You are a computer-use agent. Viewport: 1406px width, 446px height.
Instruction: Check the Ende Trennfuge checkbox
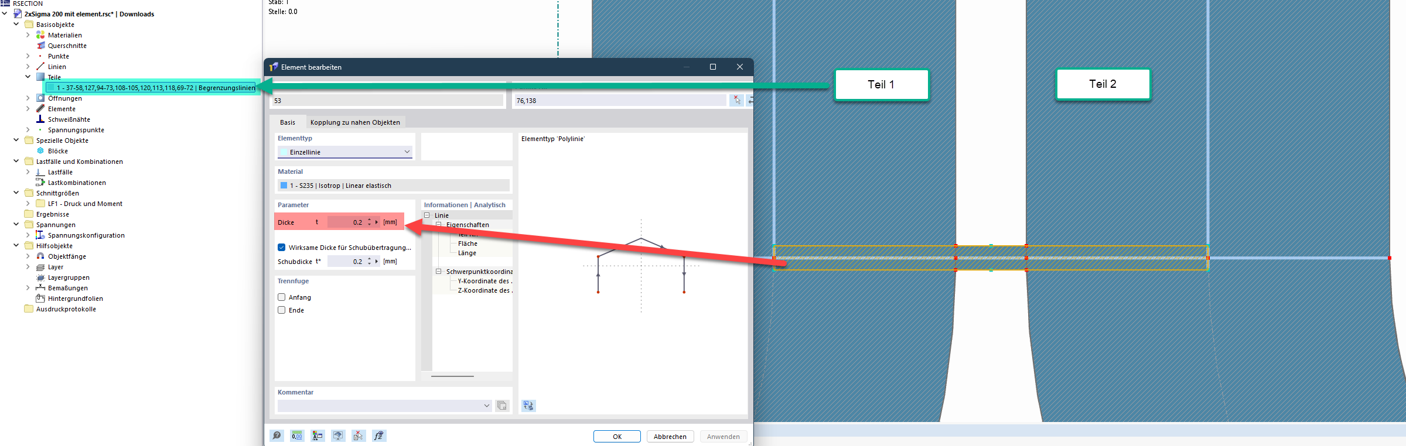(282, 310)
